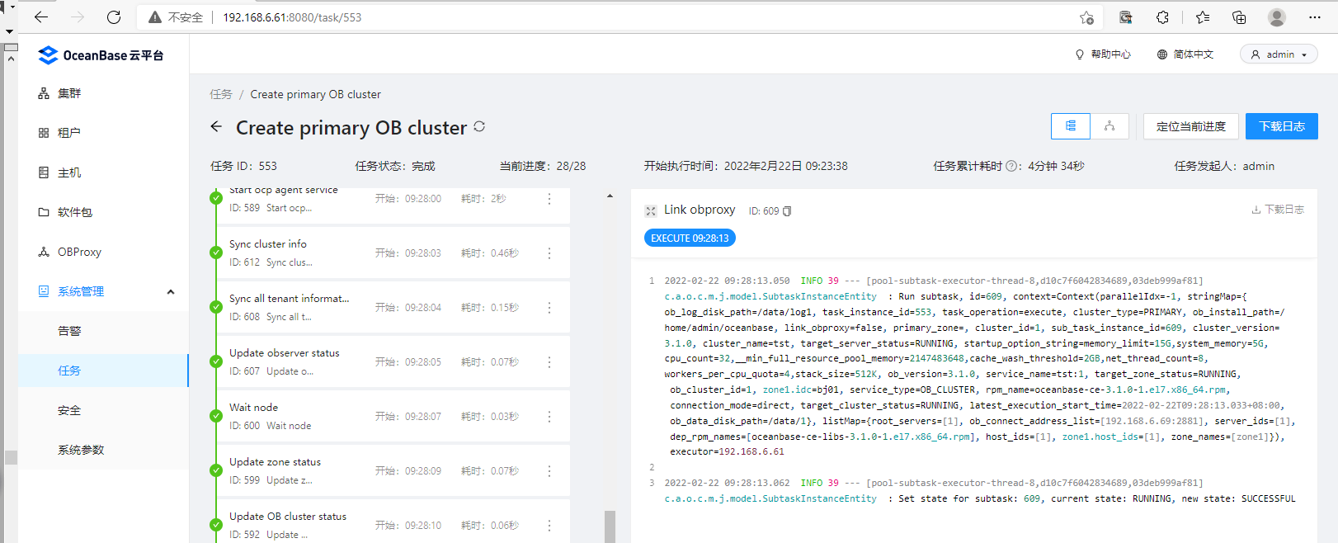
Task: Open more actions for Update OB cluster status
Action: point(549,526)
